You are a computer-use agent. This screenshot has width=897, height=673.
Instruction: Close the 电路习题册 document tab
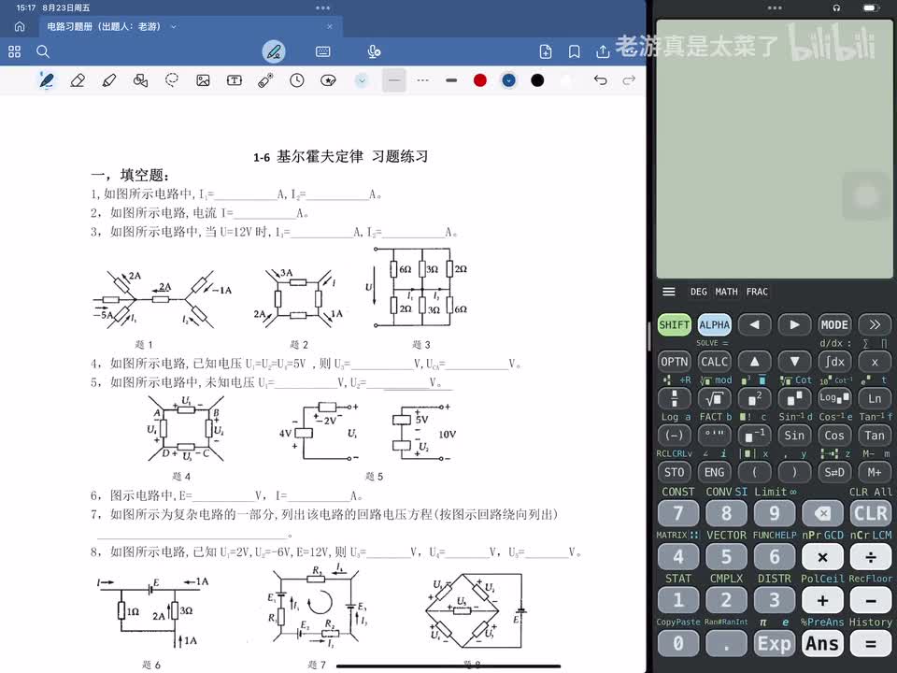[x=330, y=26]
